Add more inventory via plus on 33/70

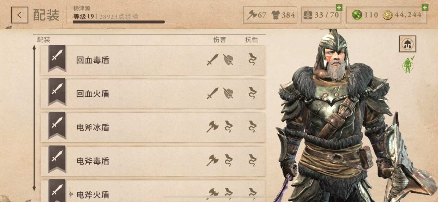coord(339,8)
